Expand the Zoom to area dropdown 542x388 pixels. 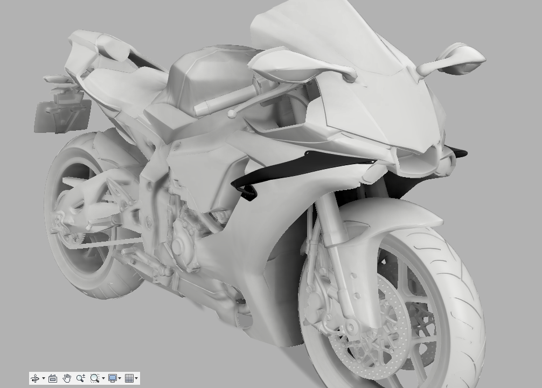click(x=103, y=378)
